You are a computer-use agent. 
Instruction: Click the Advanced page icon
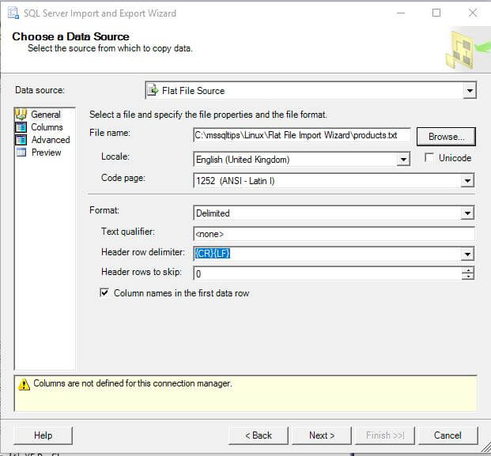click(21, 140)
